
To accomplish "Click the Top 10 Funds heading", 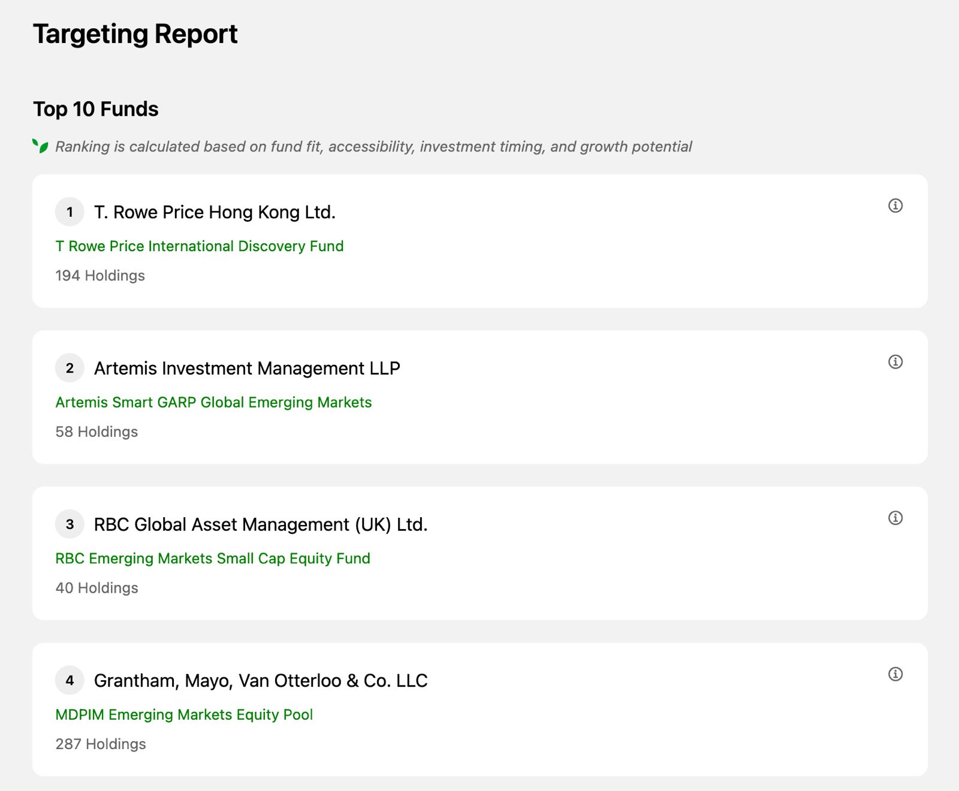I will point(96,109).
